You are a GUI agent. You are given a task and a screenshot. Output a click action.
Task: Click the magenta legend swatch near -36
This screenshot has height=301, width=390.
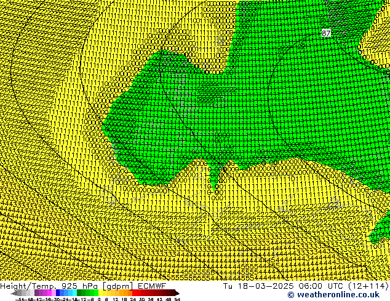pyautogui.click(x=49, y=293)
